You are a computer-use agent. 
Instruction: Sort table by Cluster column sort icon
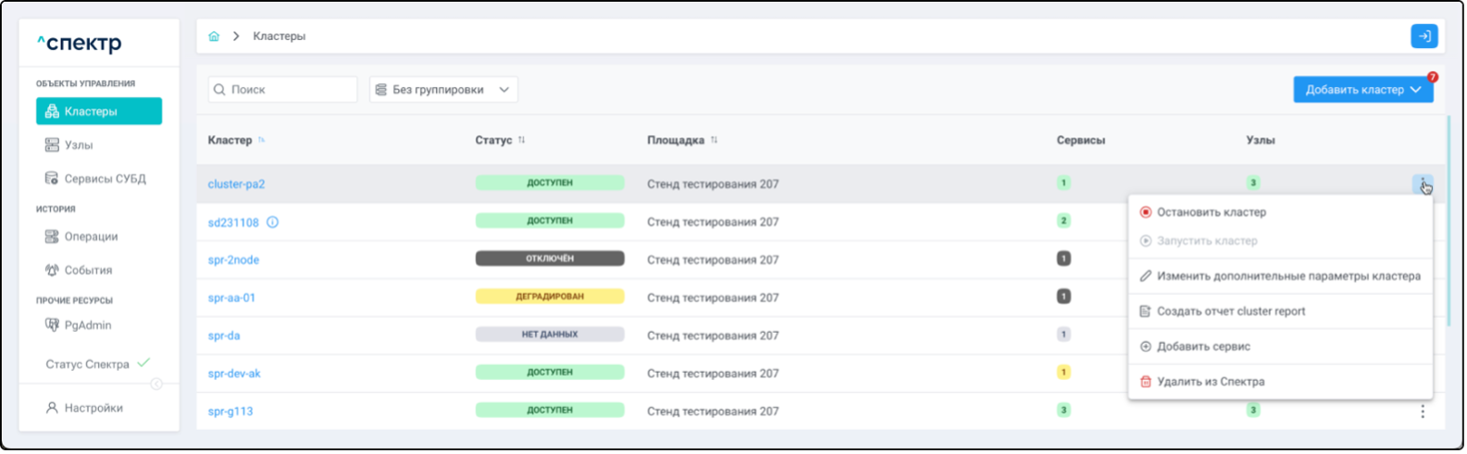coord(262,141)
